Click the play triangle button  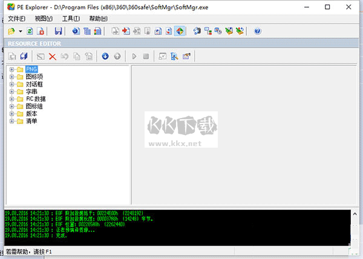(134, 56)
